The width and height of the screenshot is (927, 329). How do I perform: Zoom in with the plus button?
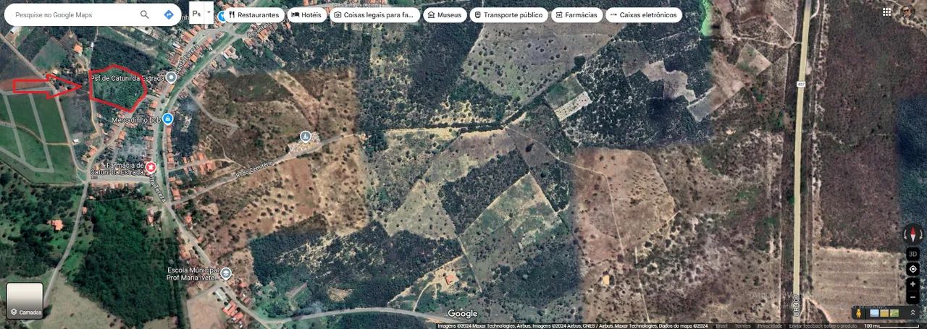point(913,284)
